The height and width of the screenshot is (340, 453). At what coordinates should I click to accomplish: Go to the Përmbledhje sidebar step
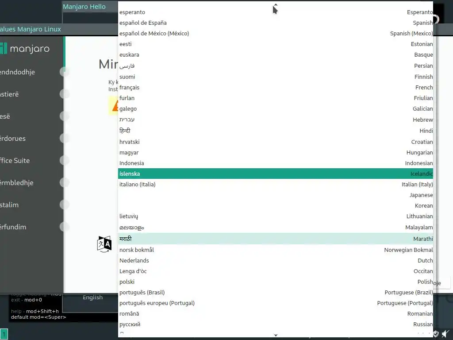(17, 183)
